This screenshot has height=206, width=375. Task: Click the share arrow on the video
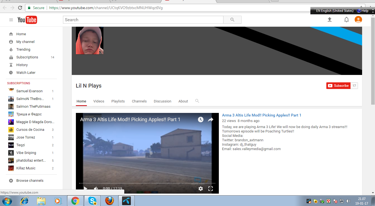211,120
